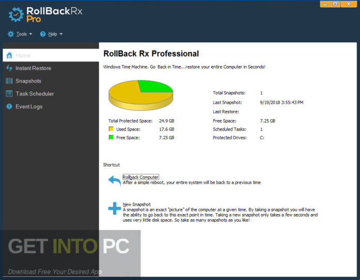Viewport: 360px width, 280px height.
Task: Open the Tools dropdown arrow
Action: (x=30, y=34)
